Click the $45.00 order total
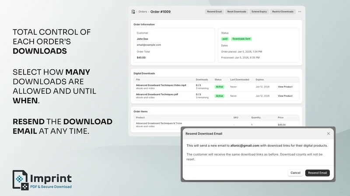Screen dimensions: 350x196 141,57
